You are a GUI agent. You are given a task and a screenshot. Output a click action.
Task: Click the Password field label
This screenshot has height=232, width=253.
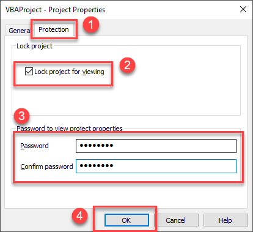pos(34,146)
